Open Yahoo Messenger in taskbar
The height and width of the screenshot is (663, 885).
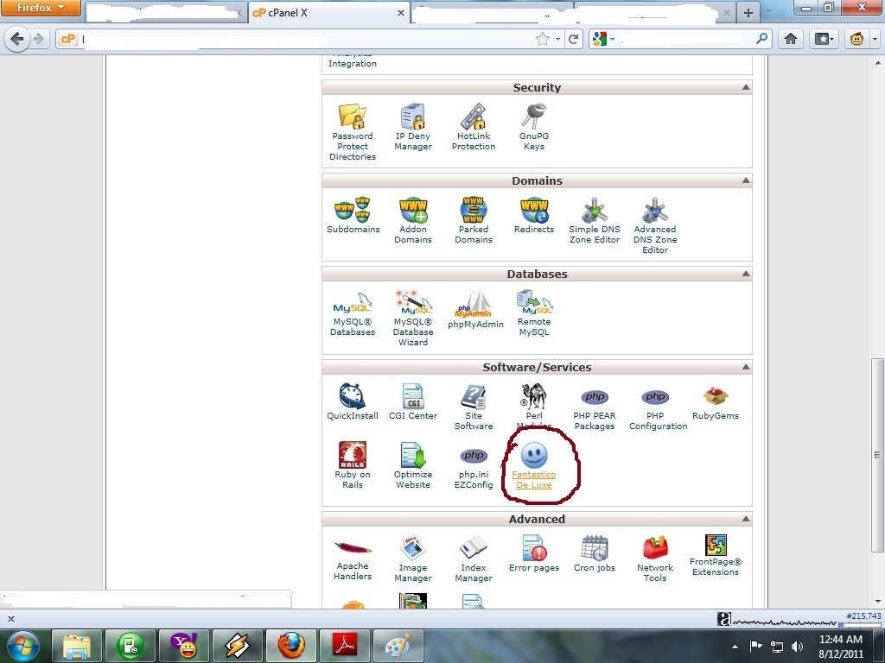(183, 646)
